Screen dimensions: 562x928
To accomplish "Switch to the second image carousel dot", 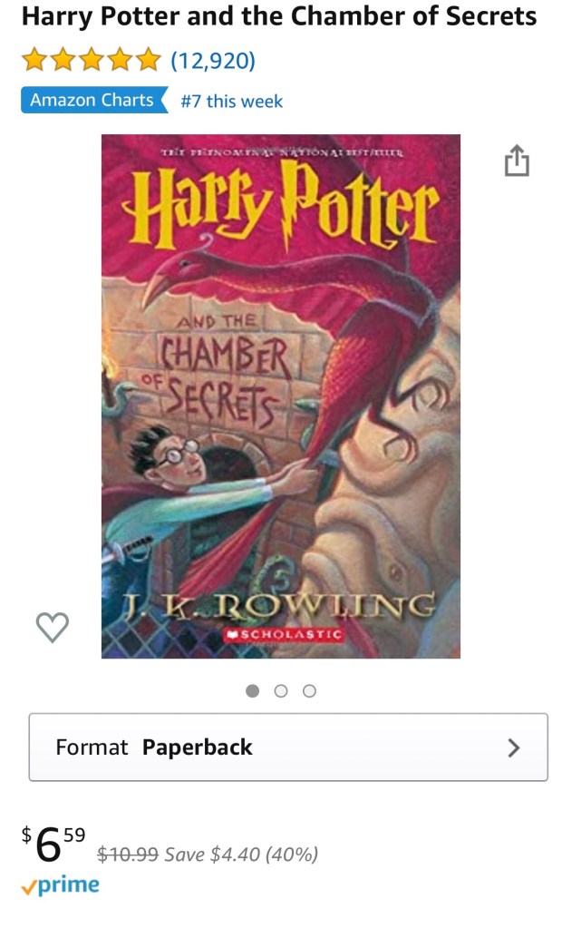I will click(x=281, y=690).
